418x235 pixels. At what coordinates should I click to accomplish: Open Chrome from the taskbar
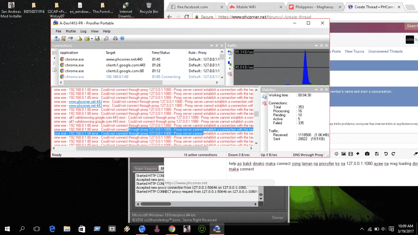pos(172,229)
